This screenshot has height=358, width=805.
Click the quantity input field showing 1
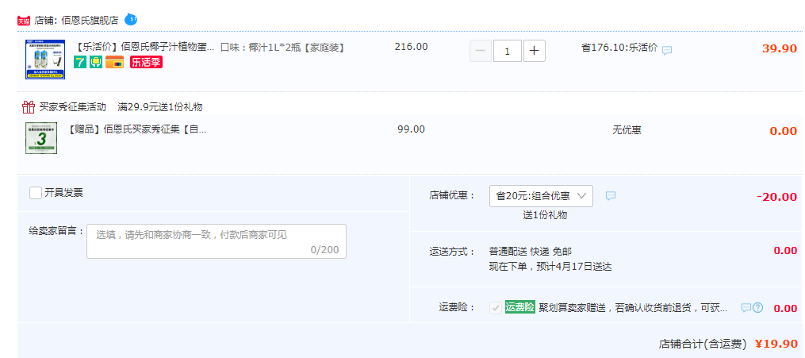508,51
